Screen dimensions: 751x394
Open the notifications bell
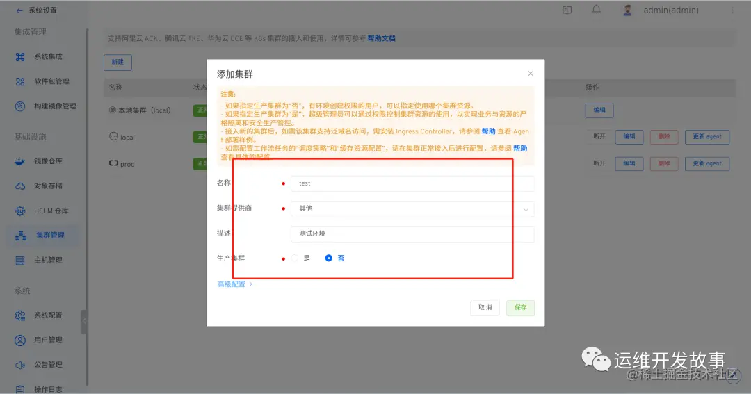tap(597, 10)
